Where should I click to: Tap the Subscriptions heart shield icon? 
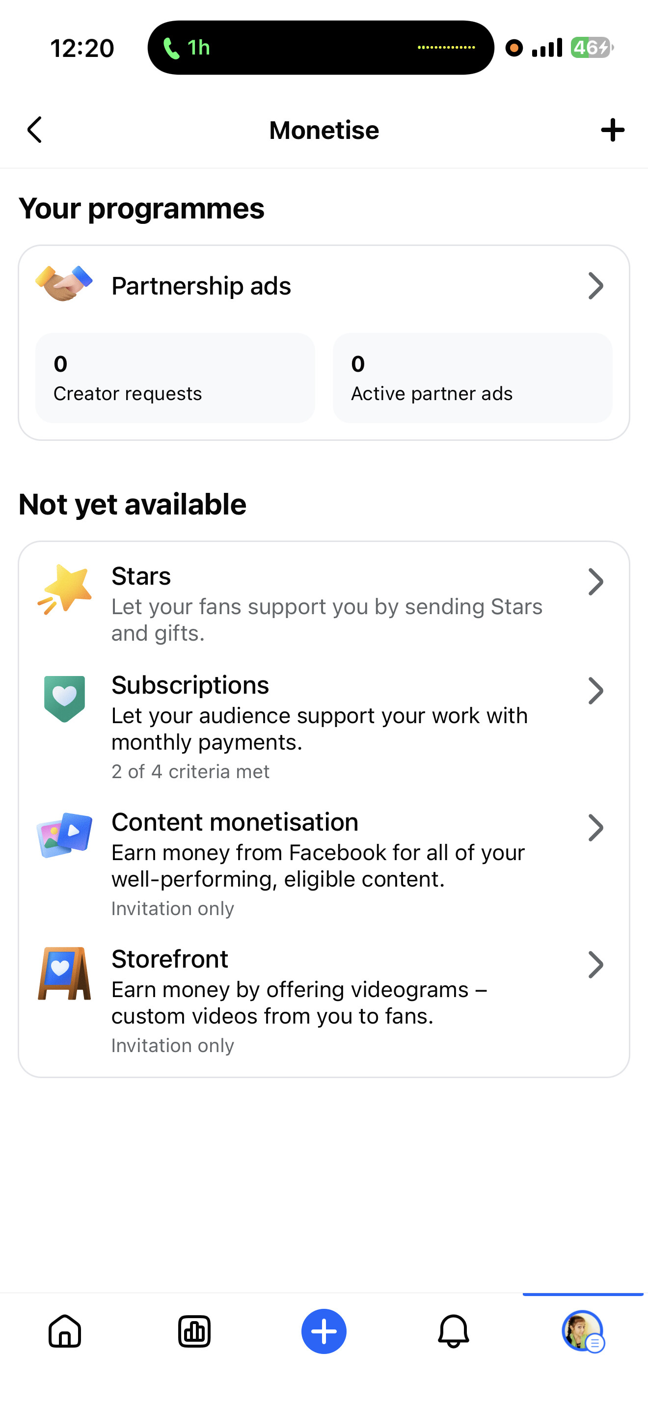[x=64, y=699]
